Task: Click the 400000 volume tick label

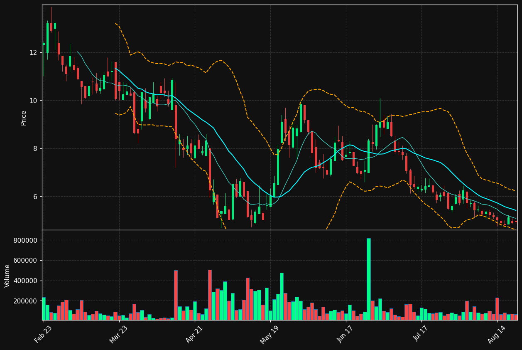Action: (26, 281)
